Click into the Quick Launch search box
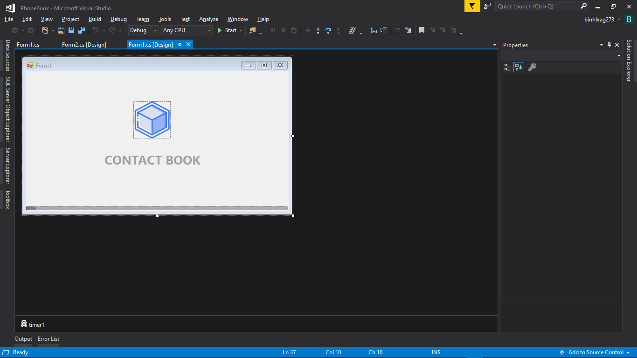 point(537,6)
